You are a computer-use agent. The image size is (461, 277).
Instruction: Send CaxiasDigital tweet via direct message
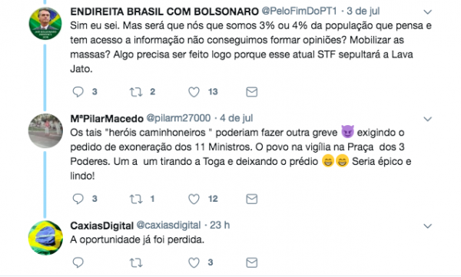click(x=252, y=262)
